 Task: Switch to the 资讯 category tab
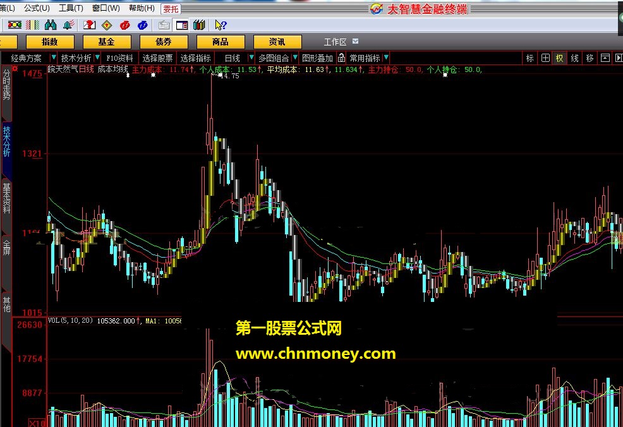coord(277,42)
